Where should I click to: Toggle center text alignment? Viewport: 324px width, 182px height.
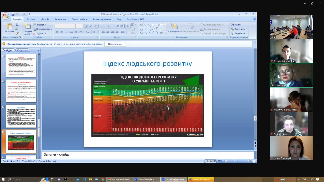(108, 32)
